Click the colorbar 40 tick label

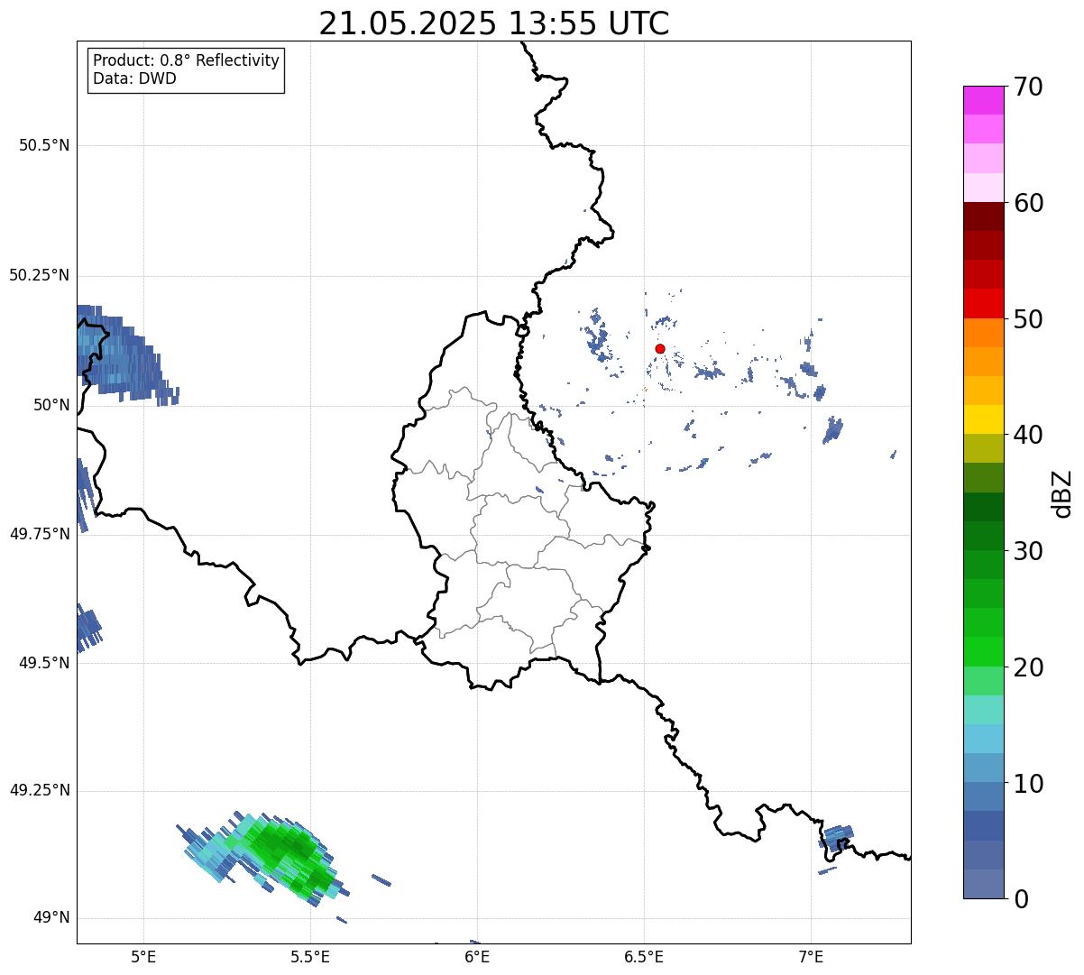[x=1029, y=435]
